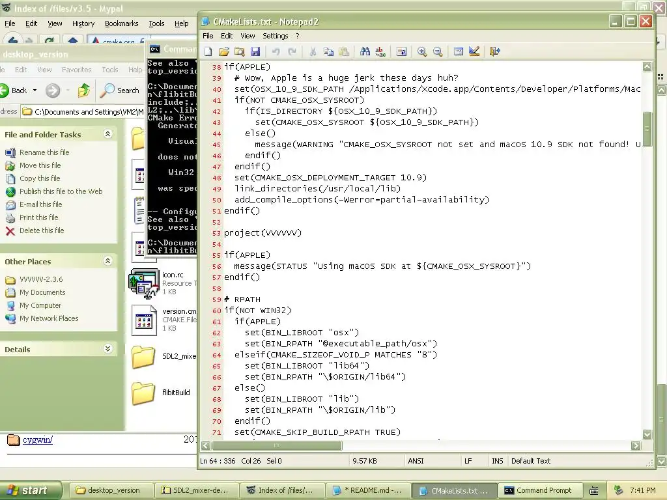Expand the Details panel

(107, 349)
